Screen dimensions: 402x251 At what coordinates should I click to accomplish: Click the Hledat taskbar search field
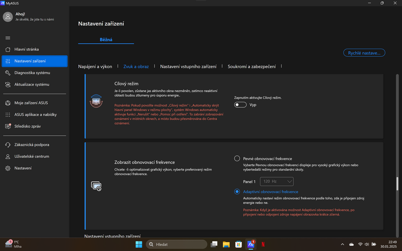[176, 244]
